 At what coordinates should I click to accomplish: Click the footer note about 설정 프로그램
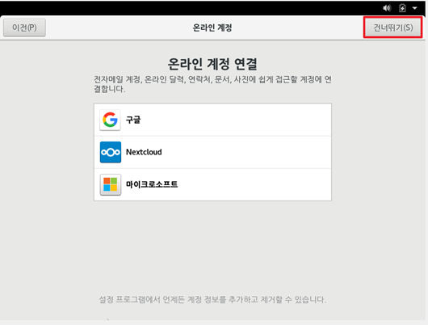pos(212,300)
